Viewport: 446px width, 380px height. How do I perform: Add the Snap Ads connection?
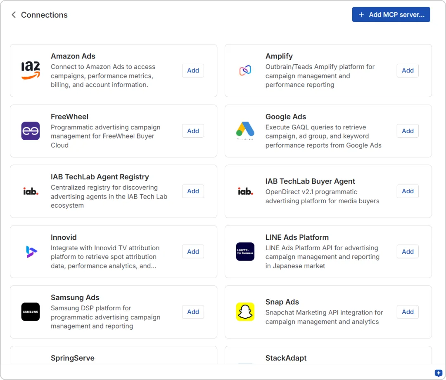pyautogui.click(x=408, y=312)
